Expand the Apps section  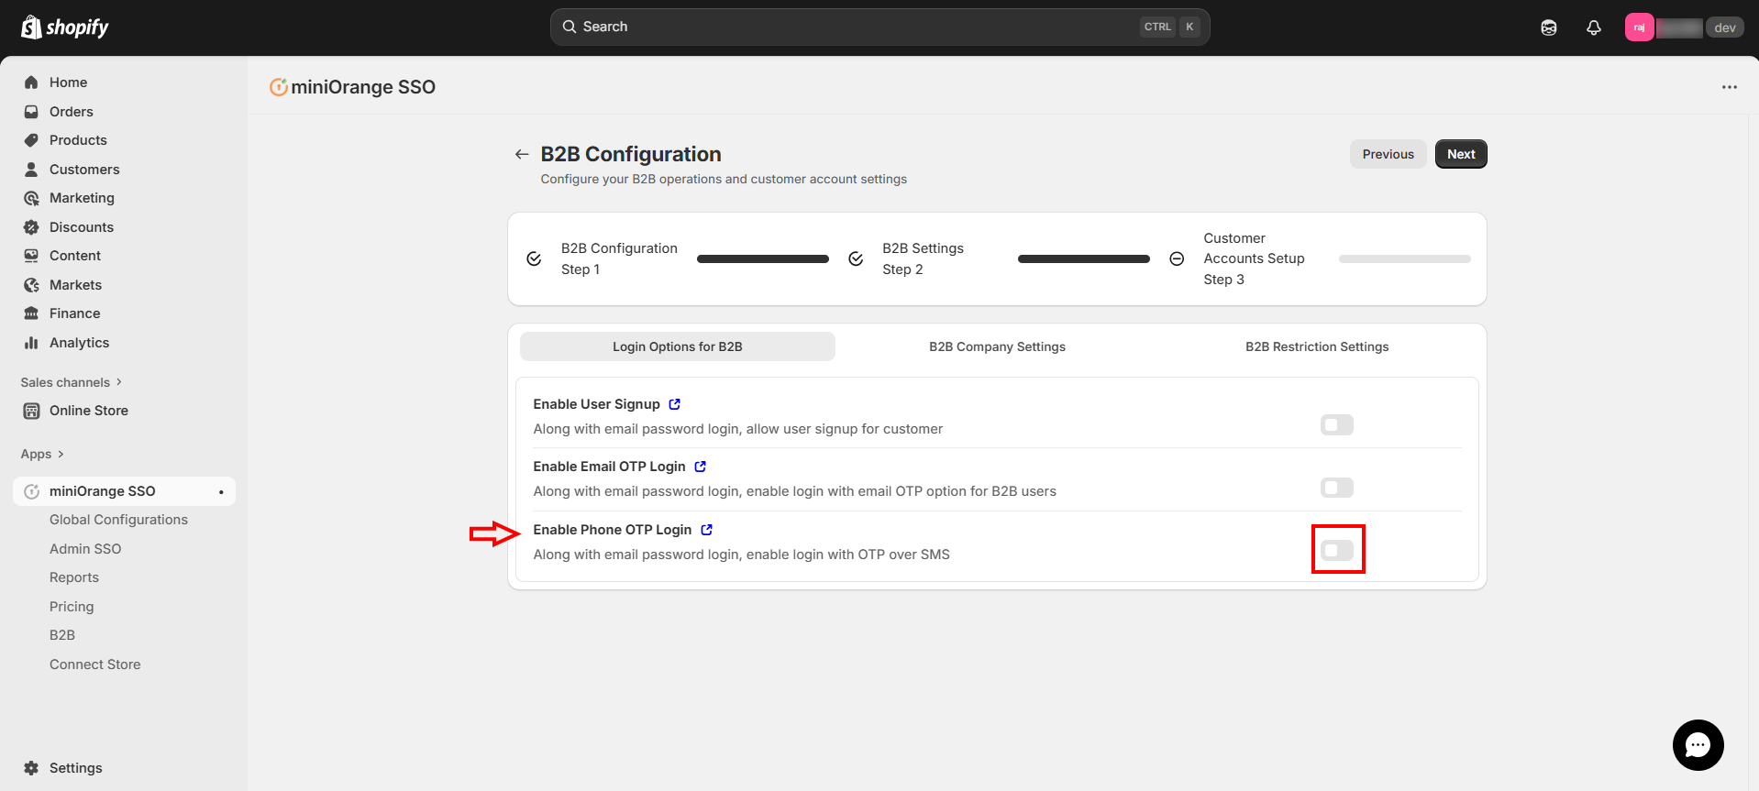(x=42, y=454)
